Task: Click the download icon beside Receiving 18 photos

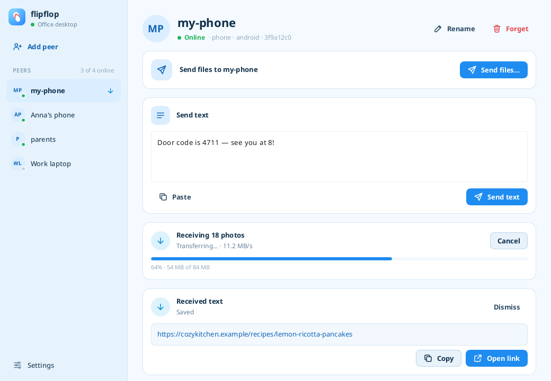Action: [x=161, y=241]
